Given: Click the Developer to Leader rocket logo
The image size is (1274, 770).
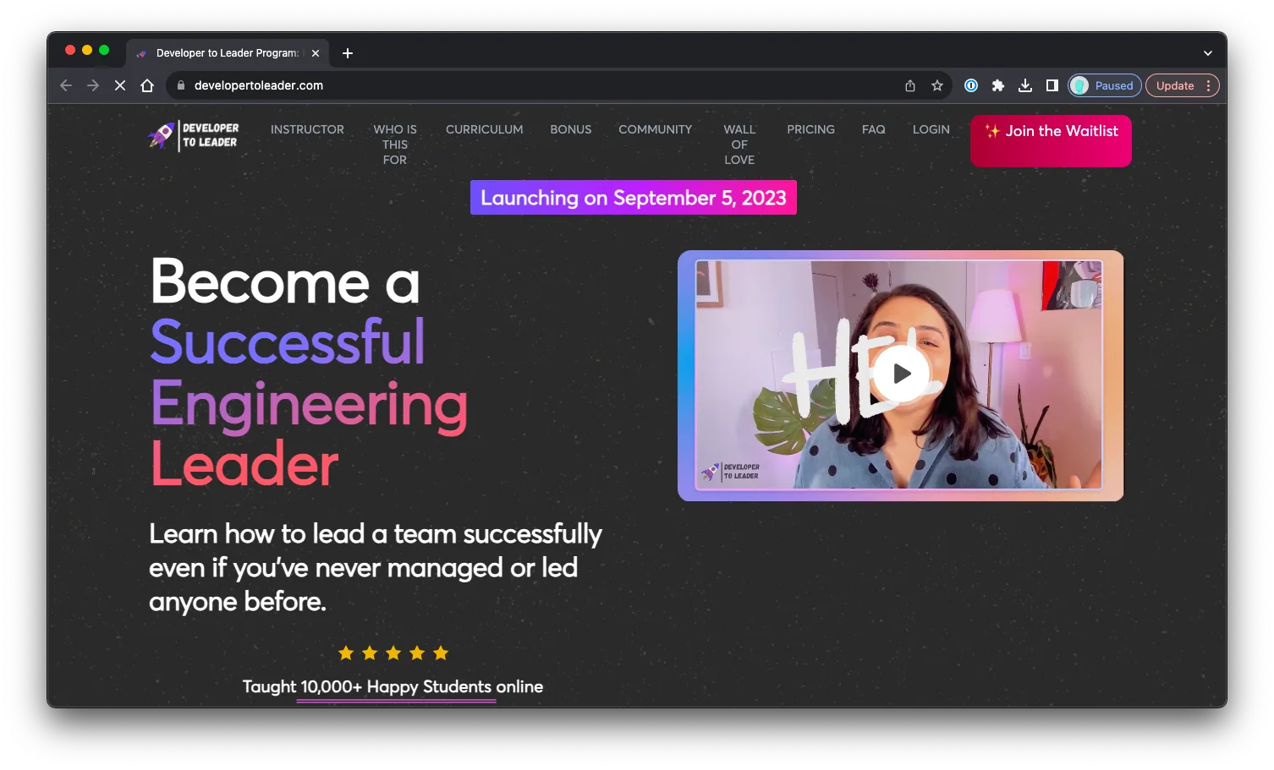Looking at the screenshot, I should (x=194, y=135).
